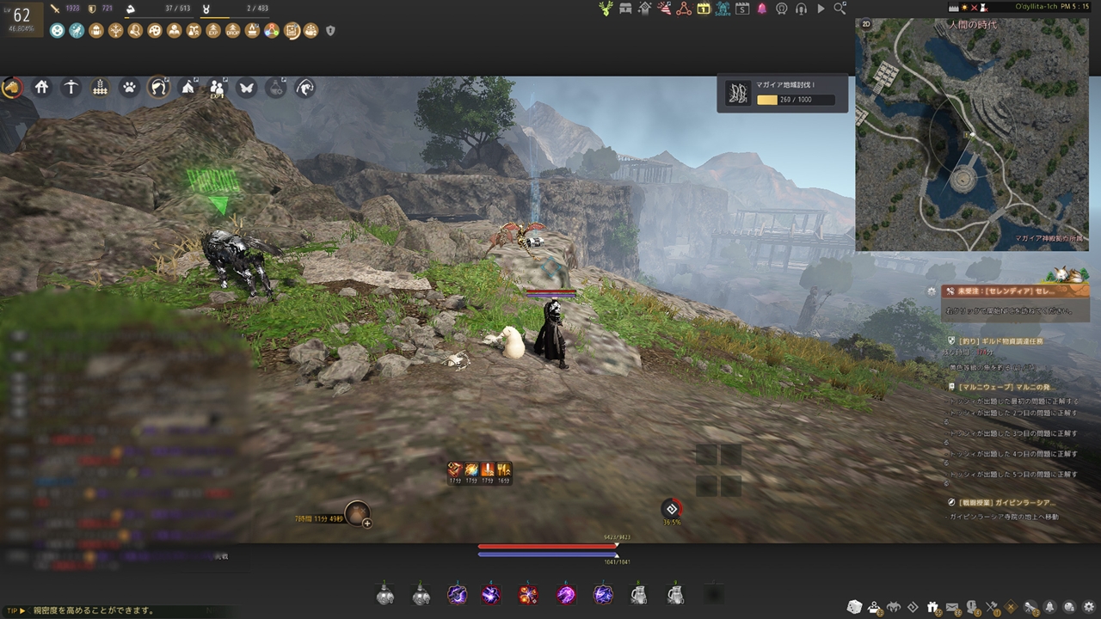1101x619 pixels.
Task: Click the fishing rod icon
Action: point(304,87)
